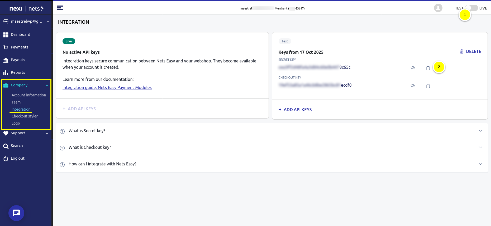The image size is (491, 226).
Task: Open Integration guide, Nets Easy Payment Modules link
Action: pyautogui.click(x=107, y=87)
